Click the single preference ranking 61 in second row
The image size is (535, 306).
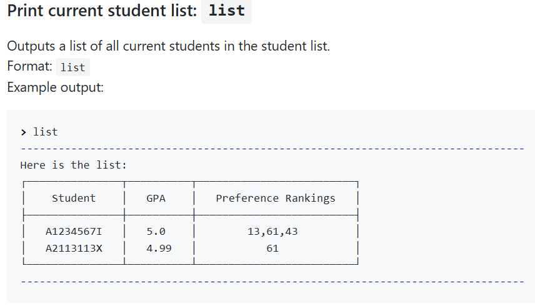coord(272,248)
